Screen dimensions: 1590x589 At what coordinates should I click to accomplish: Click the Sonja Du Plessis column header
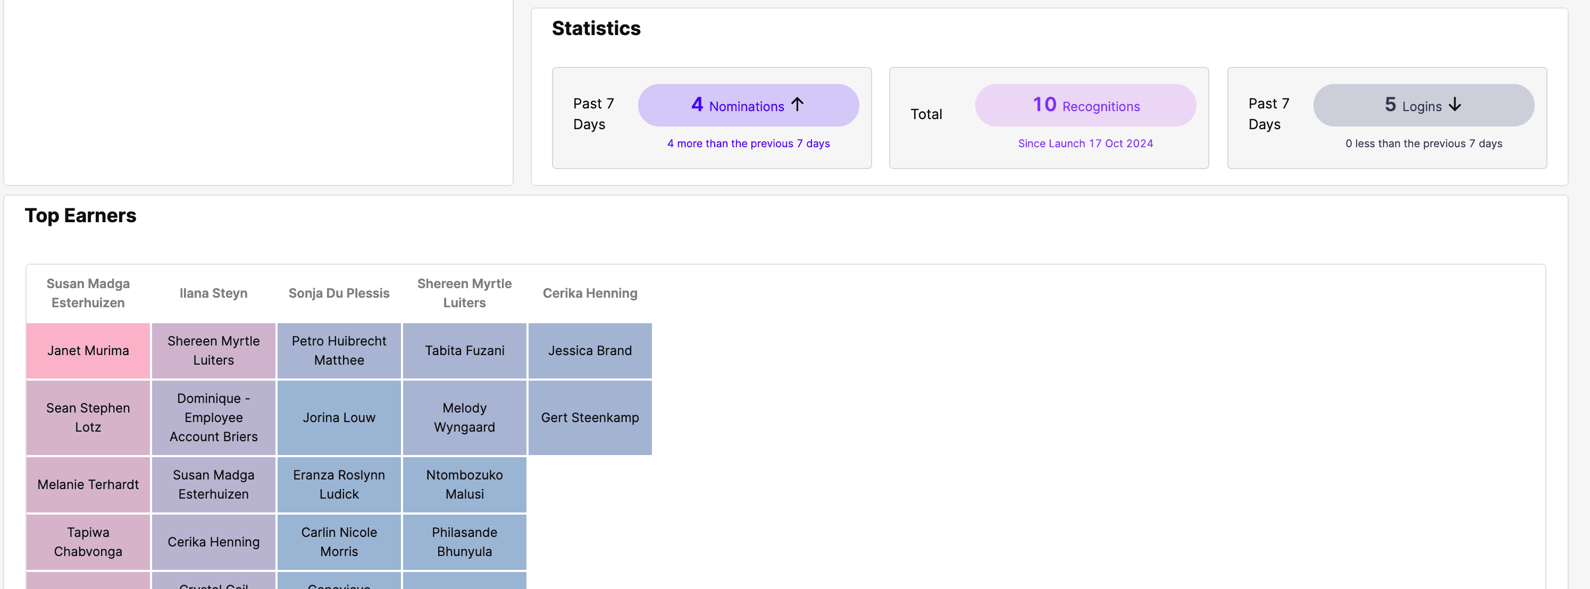(339, 293)
